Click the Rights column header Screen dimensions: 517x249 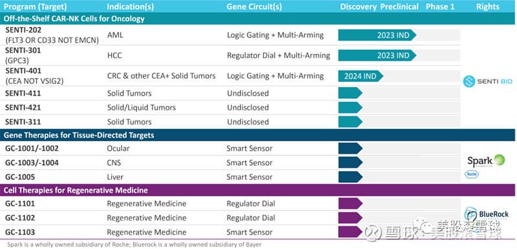pos(488,6)
